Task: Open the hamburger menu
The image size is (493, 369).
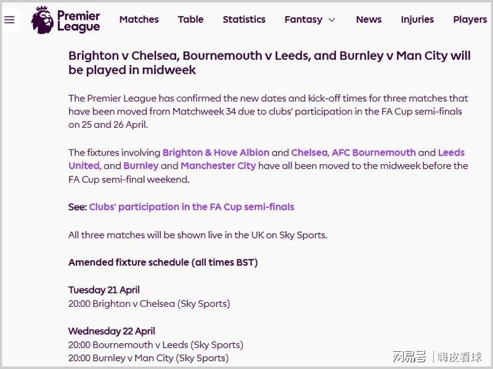Action: [x=9, y=20]
